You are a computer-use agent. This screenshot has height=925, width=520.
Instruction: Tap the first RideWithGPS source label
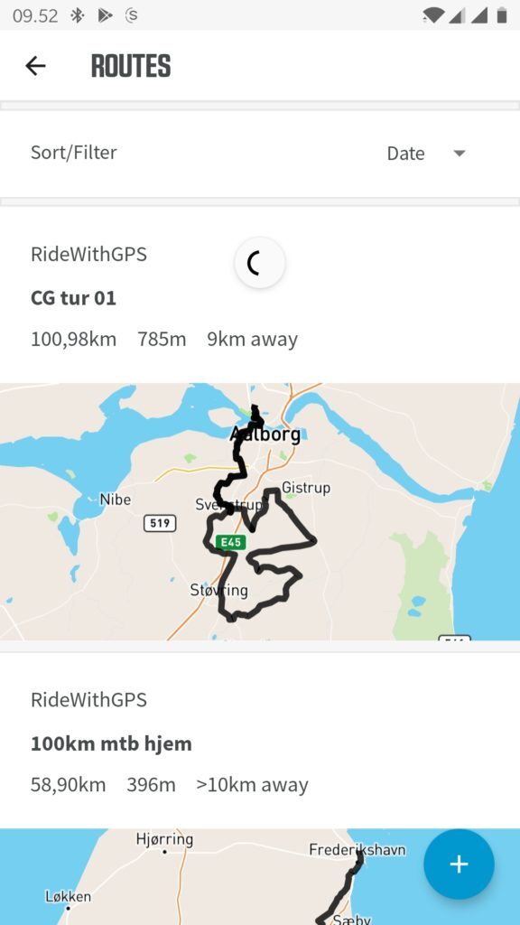(x=88, y=254)
